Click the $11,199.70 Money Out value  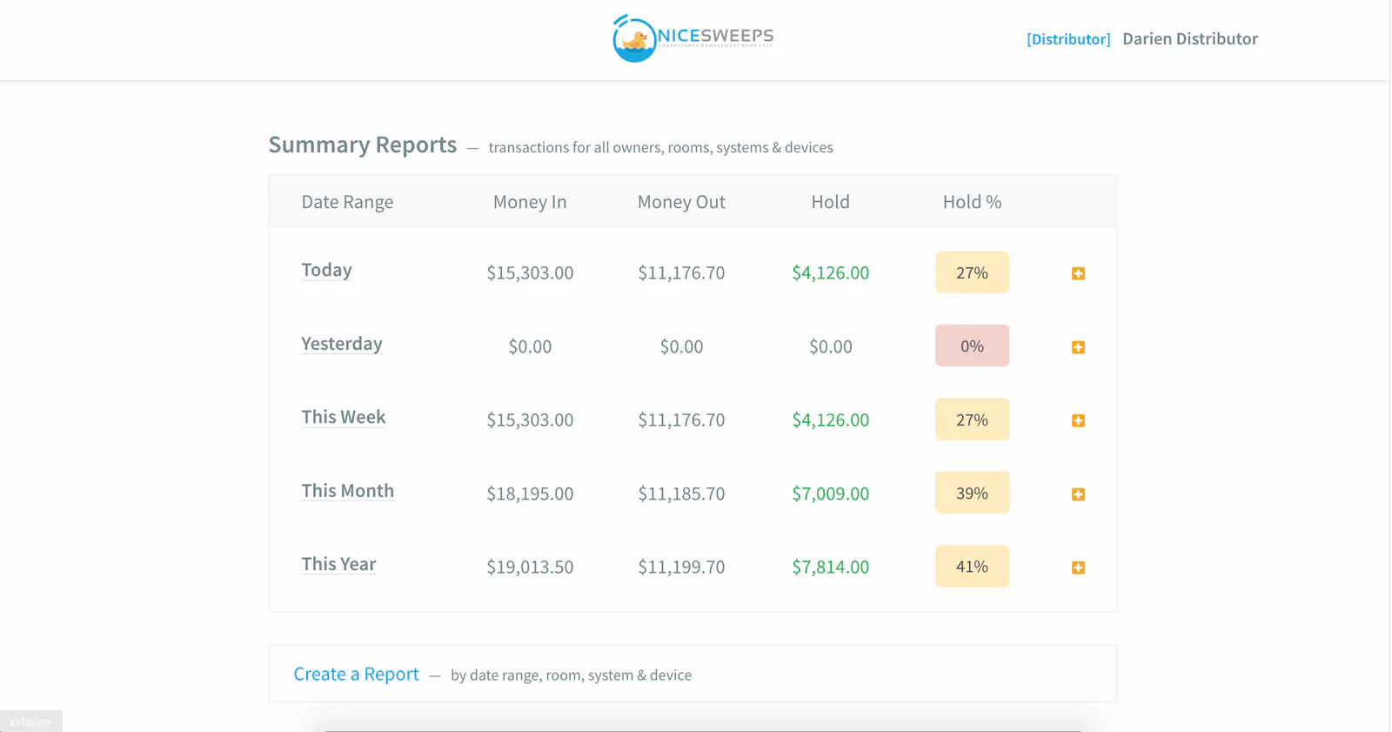tap(681, 567)
